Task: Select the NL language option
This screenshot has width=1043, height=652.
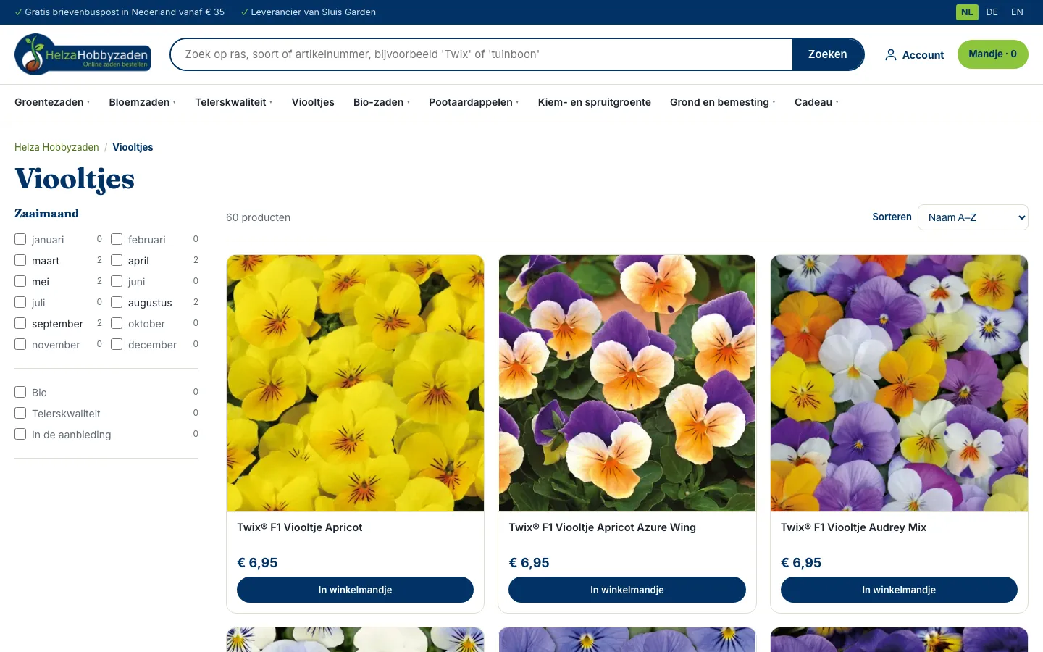Action: [967, 12]
